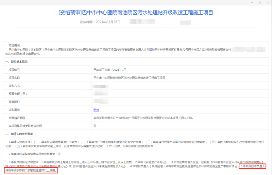Click the blue 资格预审 announcement title
The width and height of the screenshot is (272, 175).
coord(136,13)
